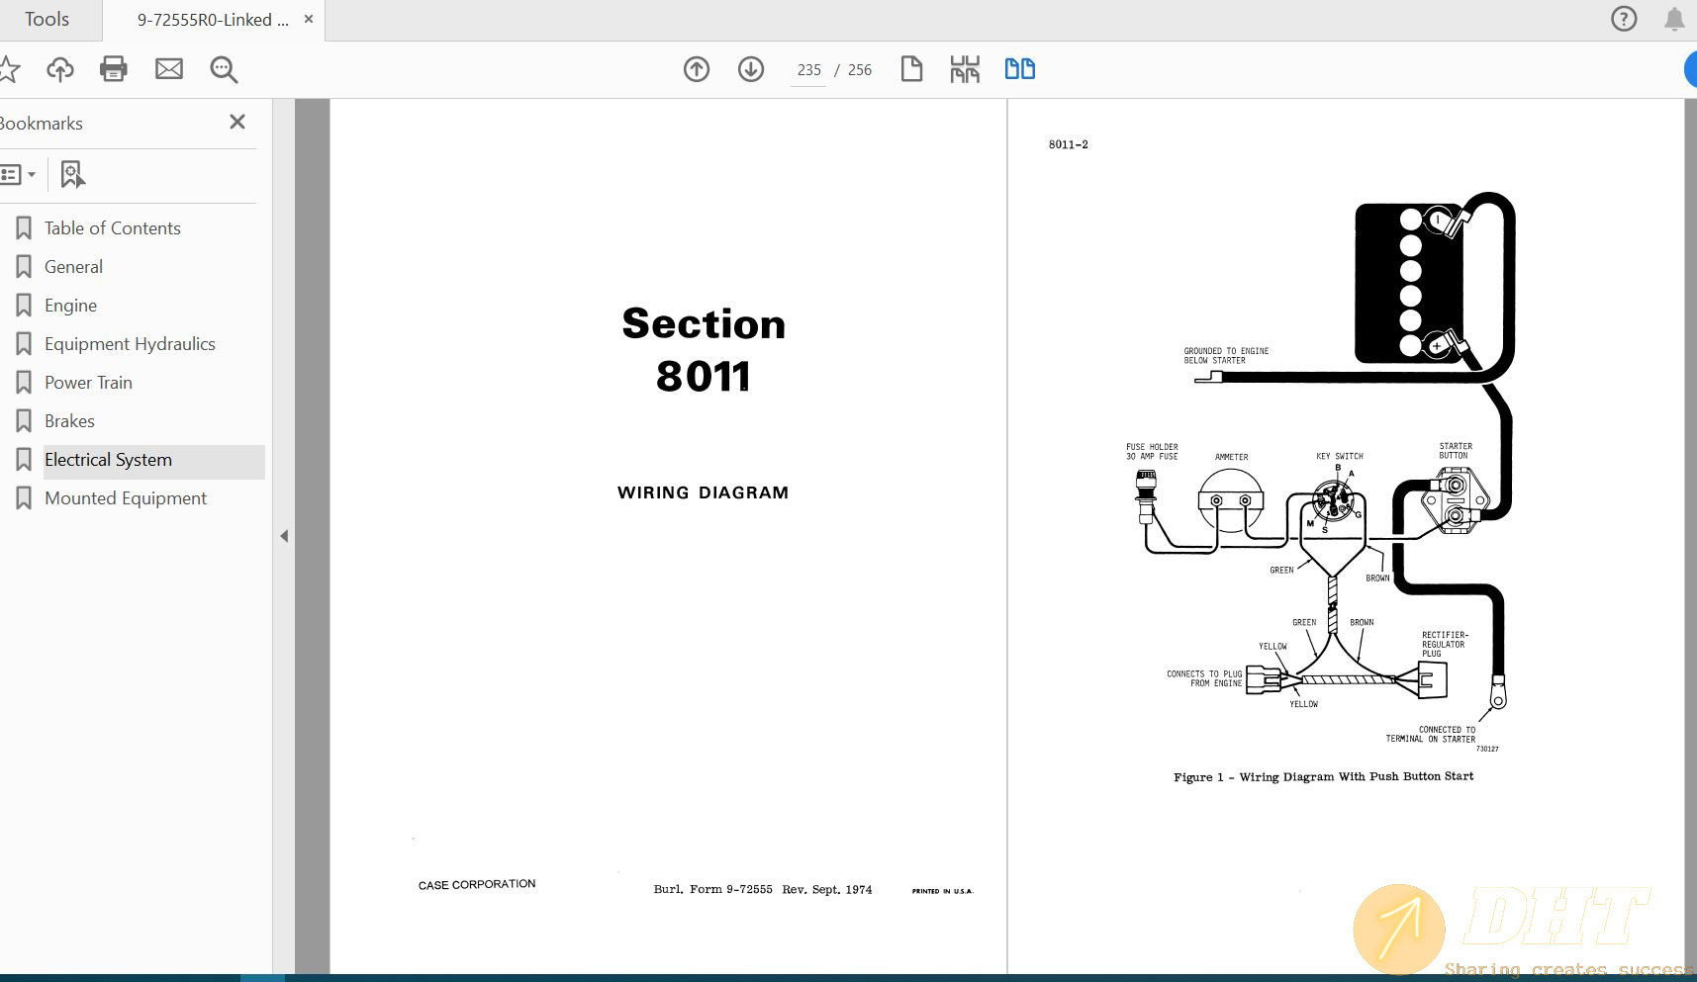Email the PDF as attachment
The image size is (1697, 982).
[168, 68]
